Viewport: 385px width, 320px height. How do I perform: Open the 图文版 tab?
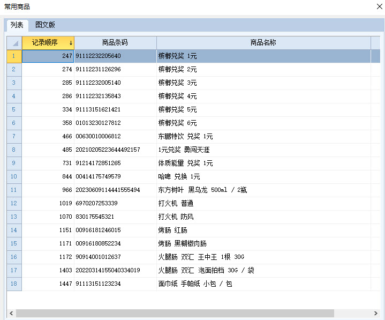pos(45,25)
